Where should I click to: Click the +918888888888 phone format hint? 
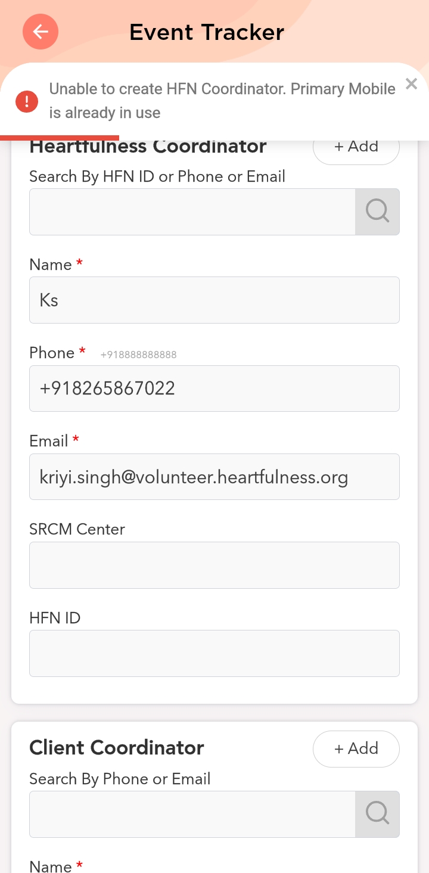pos(138,355)
